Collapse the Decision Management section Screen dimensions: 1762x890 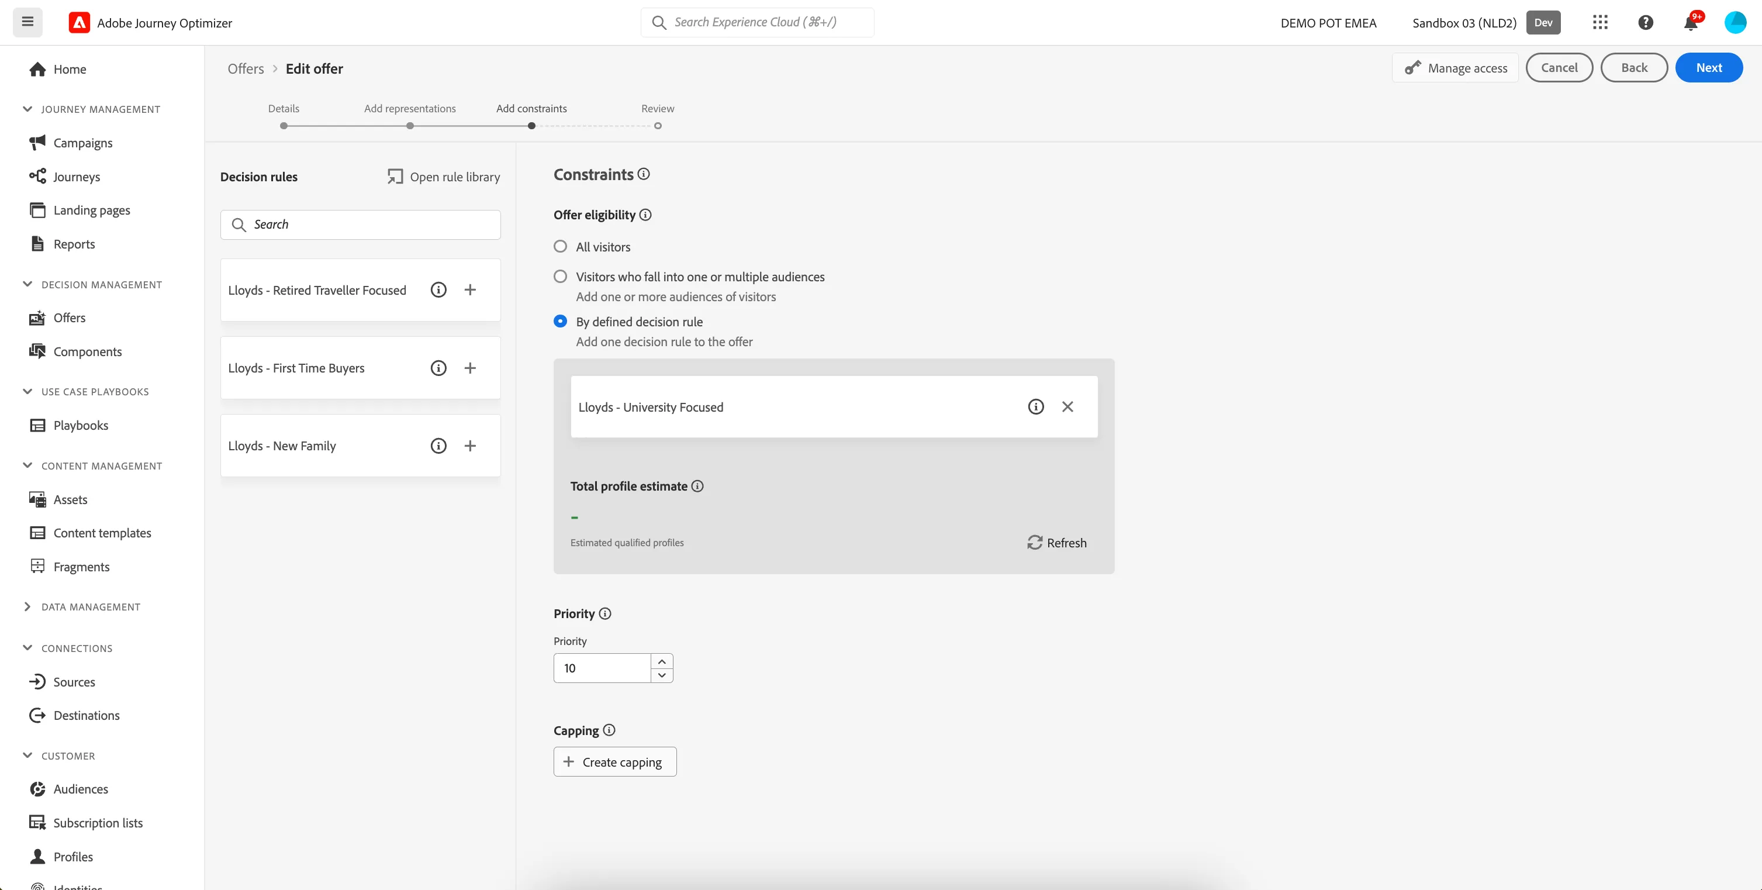point(27,284)
